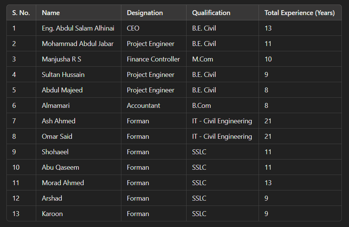Select Omar Said's IT - Civil Engineering qualification
This screenshot has width=349, height=227.
point(222,137)
